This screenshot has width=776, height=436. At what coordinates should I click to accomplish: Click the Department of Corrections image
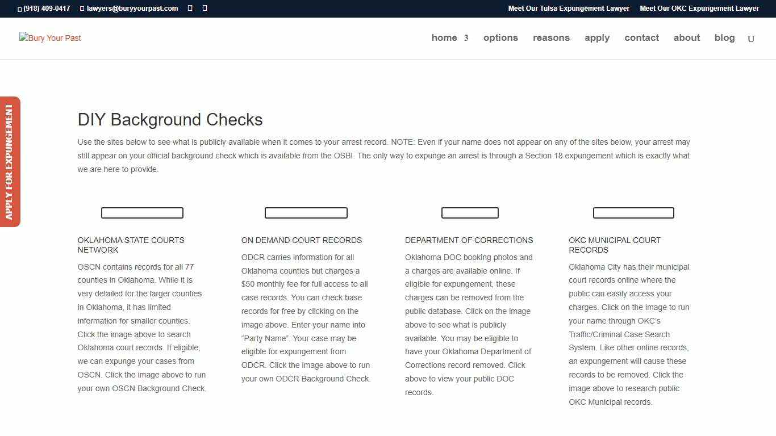click(470, 212)
